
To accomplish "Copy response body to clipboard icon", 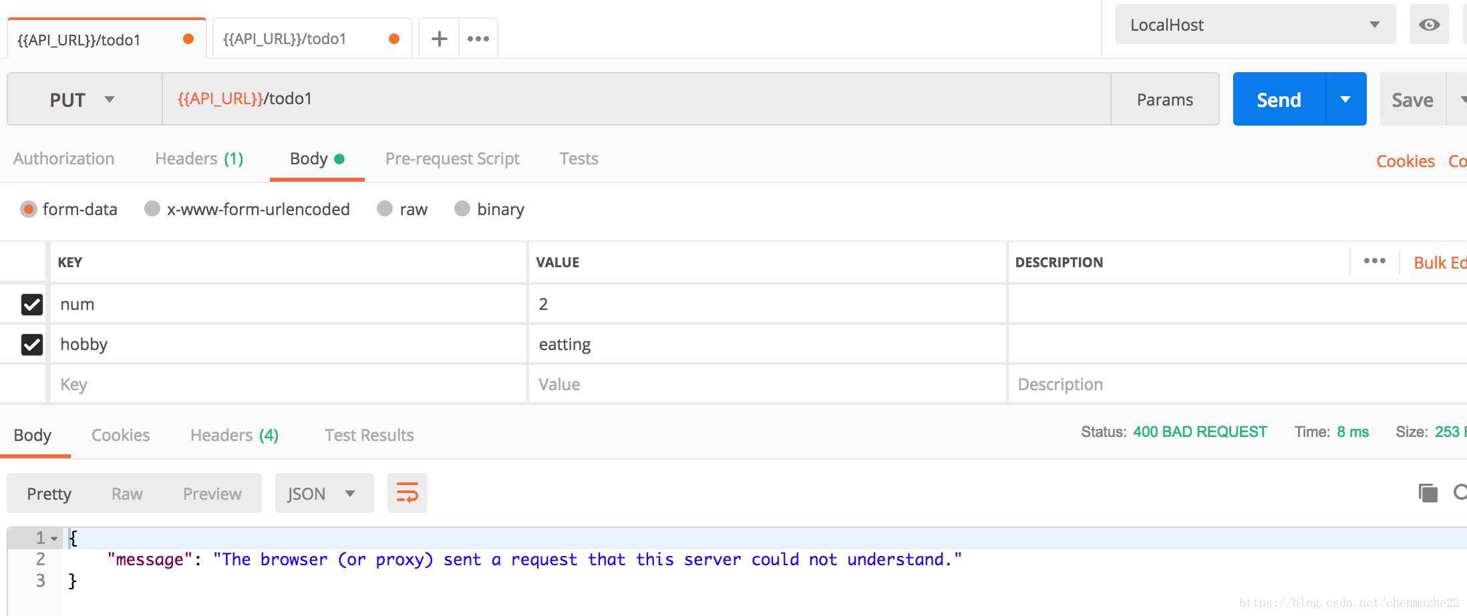I will click(x=1428, y=493).
